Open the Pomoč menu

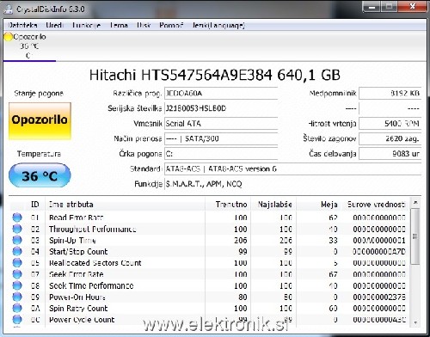click(171, 25)
